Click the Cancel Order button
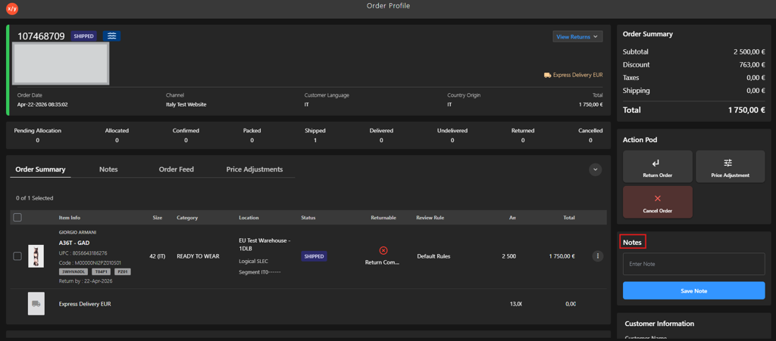 tap(658, 202)
